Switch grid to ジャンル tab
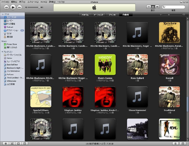Viewport: 189px width, 146px height. pyautogui.click(x=112, y=15)
